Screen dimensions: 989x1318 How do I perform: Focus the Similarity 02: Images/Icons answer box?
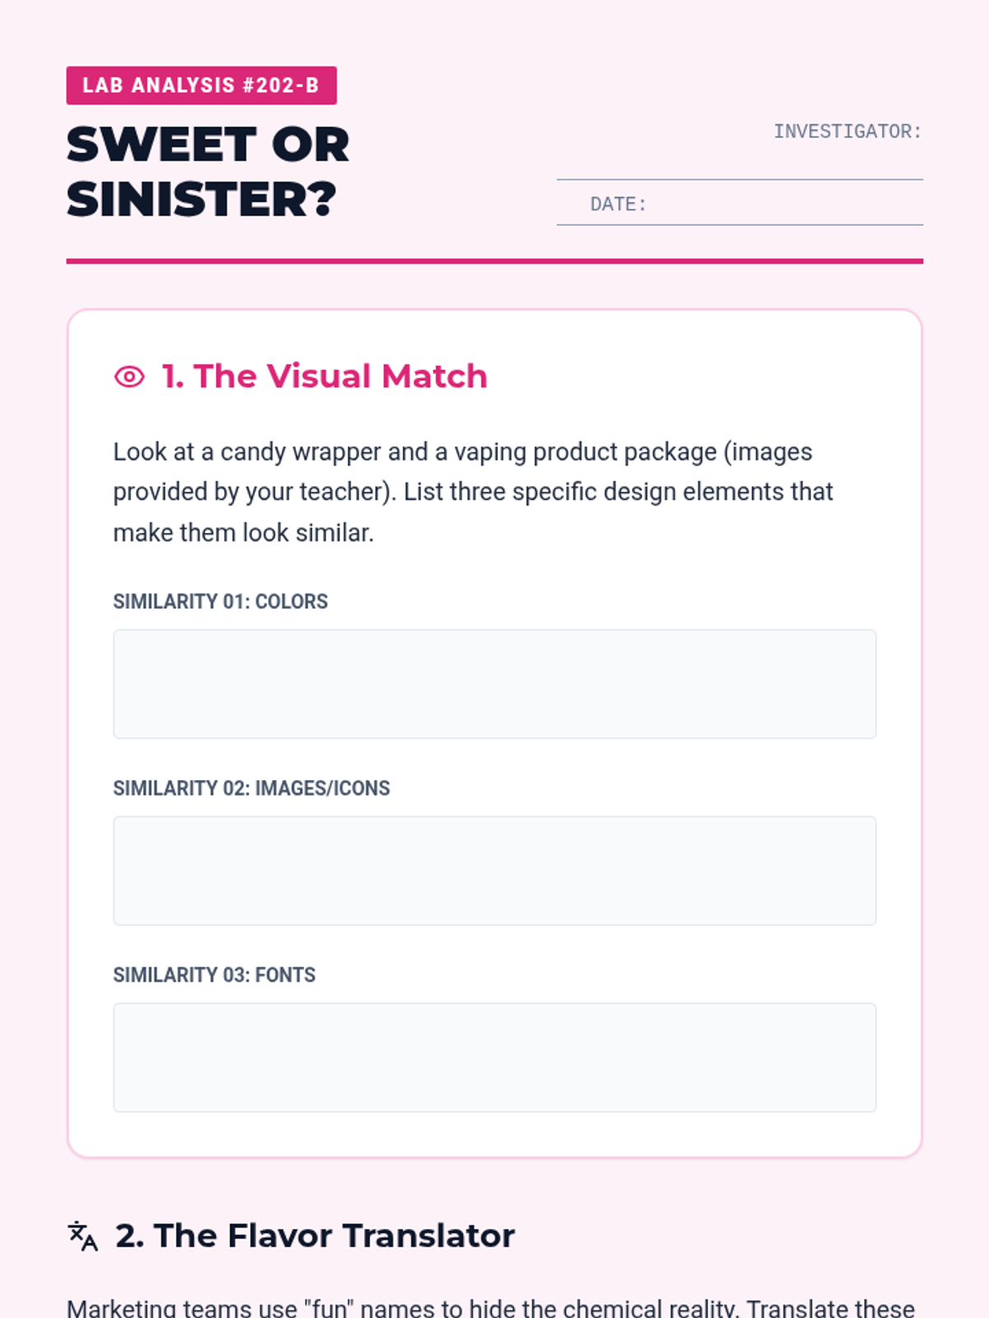(x=494, y=871)
